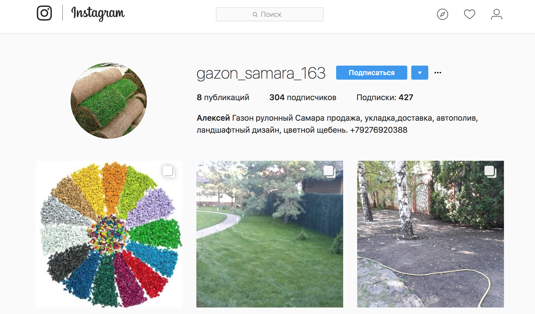Focus the Поиск search field

point(270,14)
